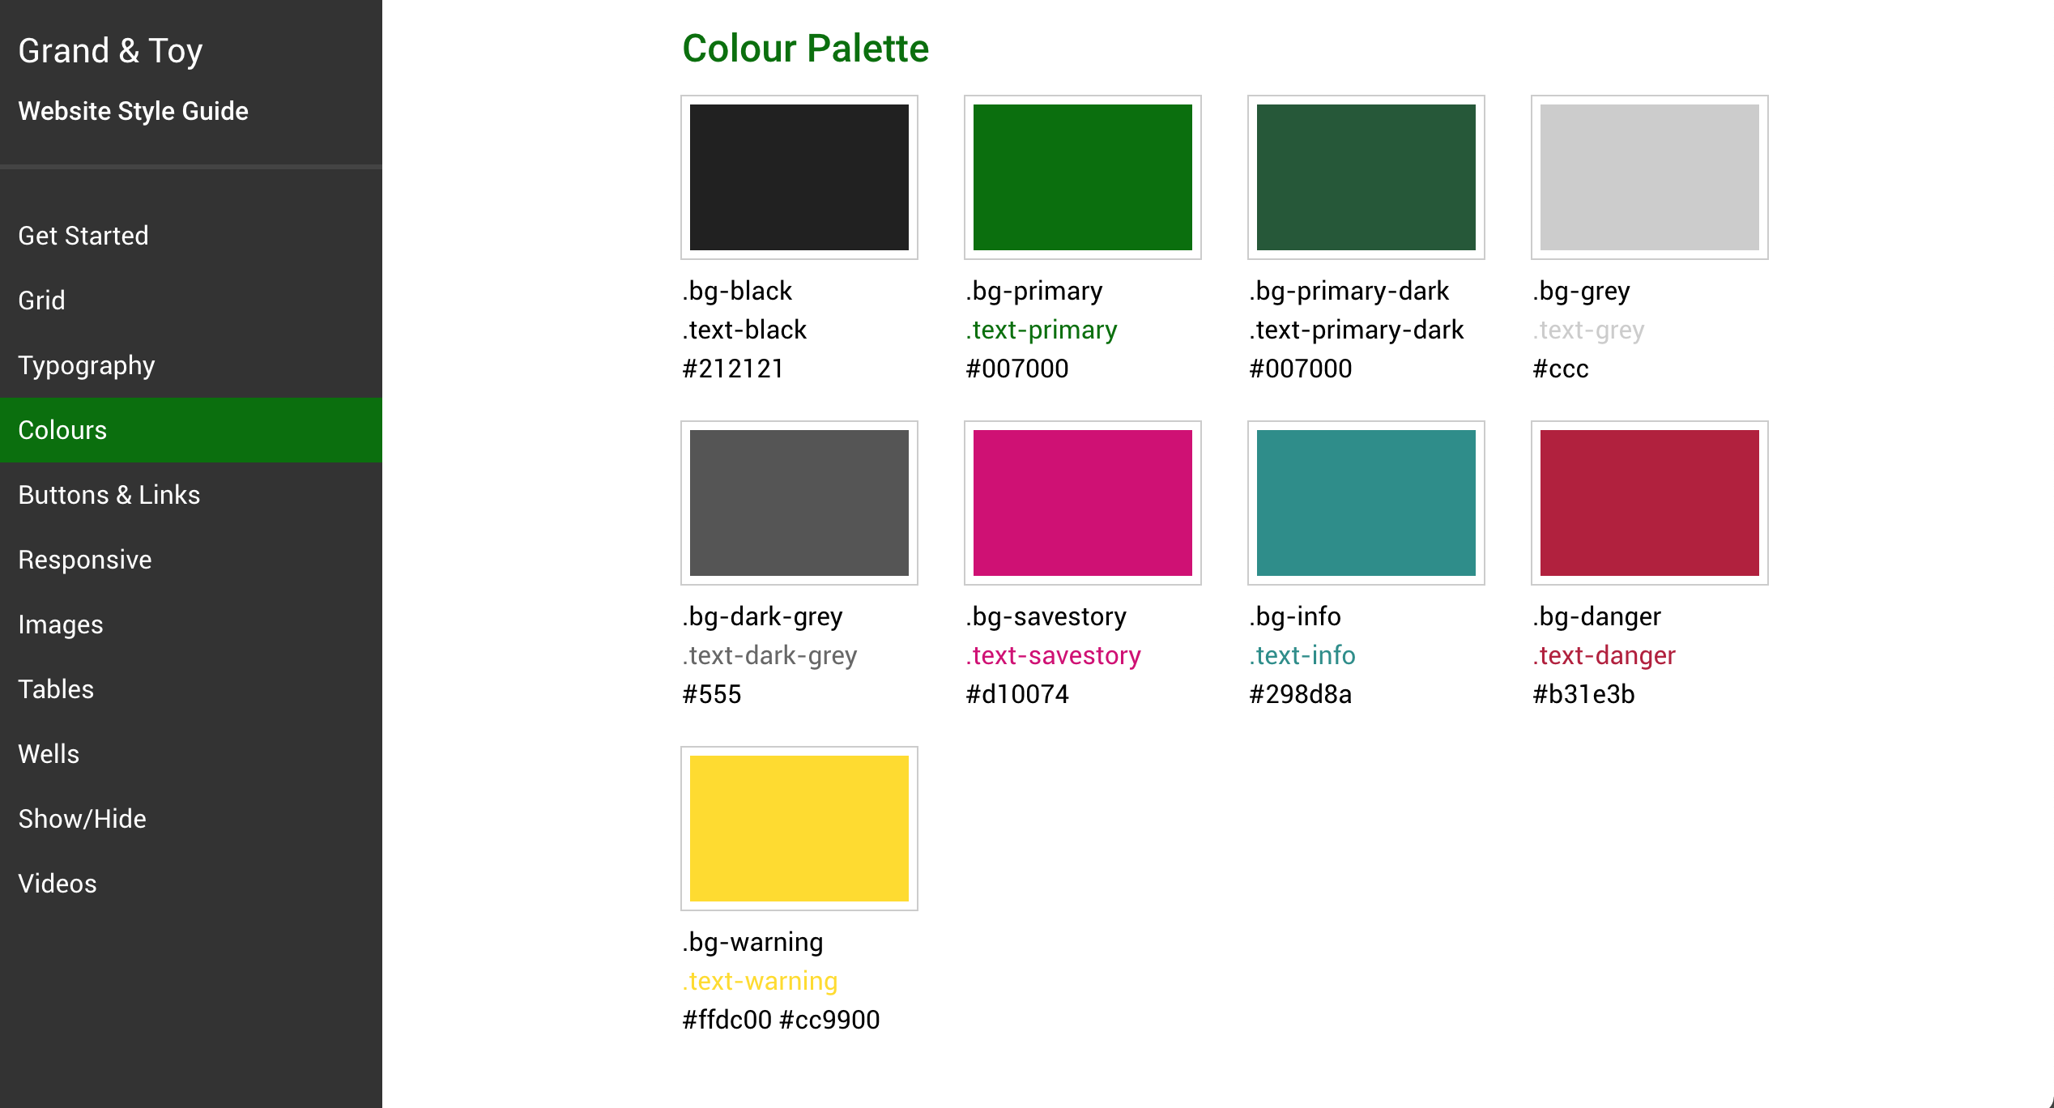
Task: Click the magenta bg-savestory swatch
Action: point(1082,503)
